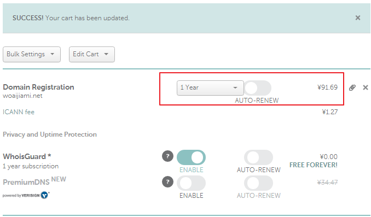This screenshot has height=217, width=371.
Task: Open WhoisGuard help question mark icon
Action: (x=168, y=156)
